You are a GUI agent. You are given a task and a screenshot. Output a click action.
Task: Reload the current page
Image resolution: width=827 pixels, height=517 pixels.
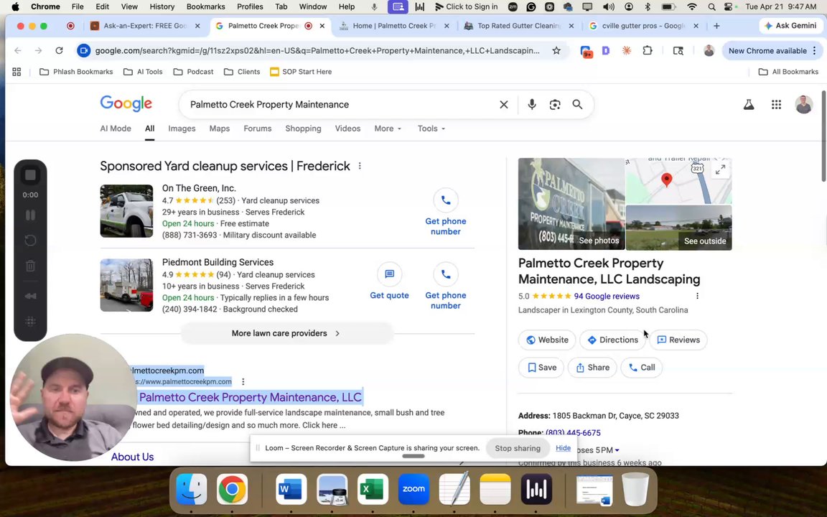59,51
